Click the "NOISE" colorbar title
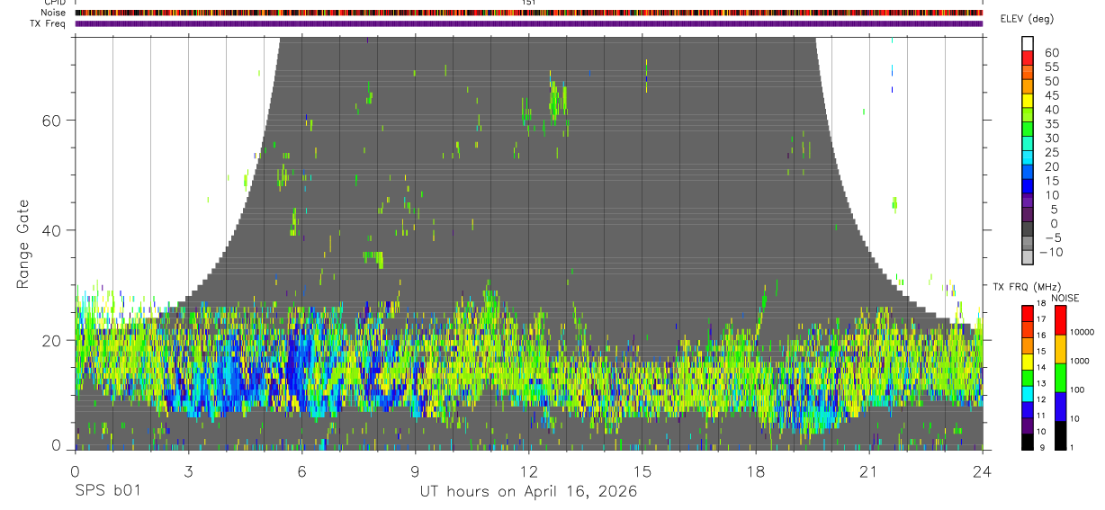 tap(1065, 298)
